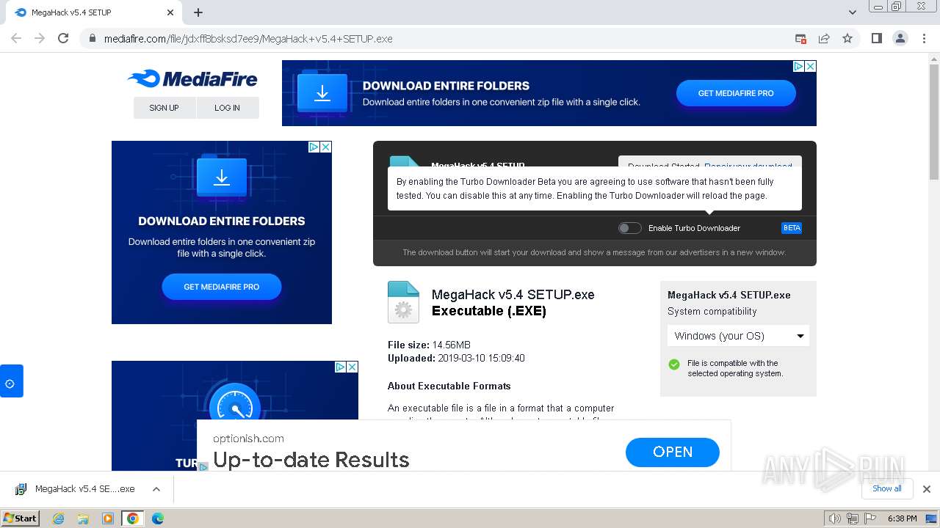View site information via the lock icon
This screenshot has width=940, height=528.
click(x=93, y=39)
